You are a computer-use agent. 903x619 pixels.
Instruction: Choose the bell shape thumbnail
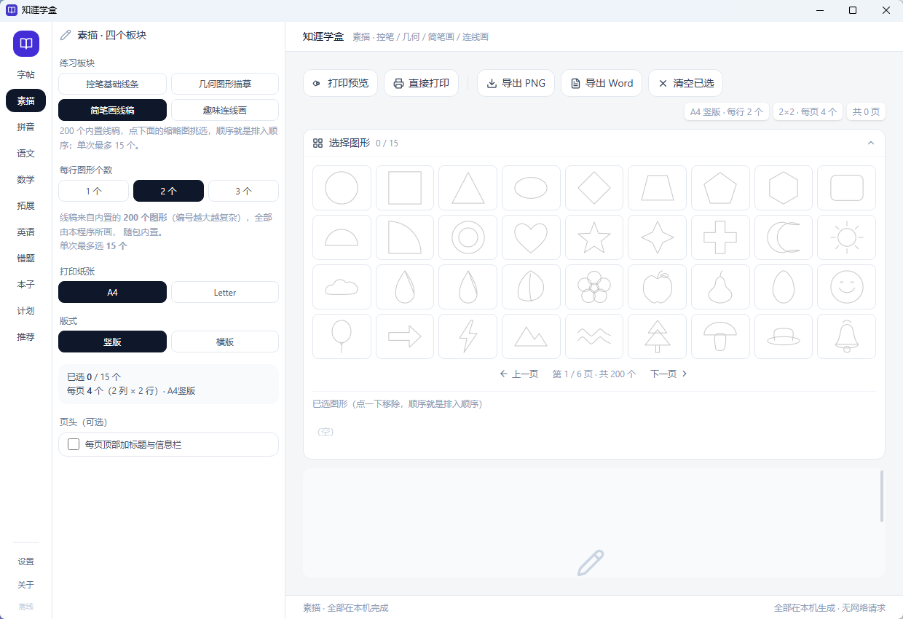coord(846,336)
